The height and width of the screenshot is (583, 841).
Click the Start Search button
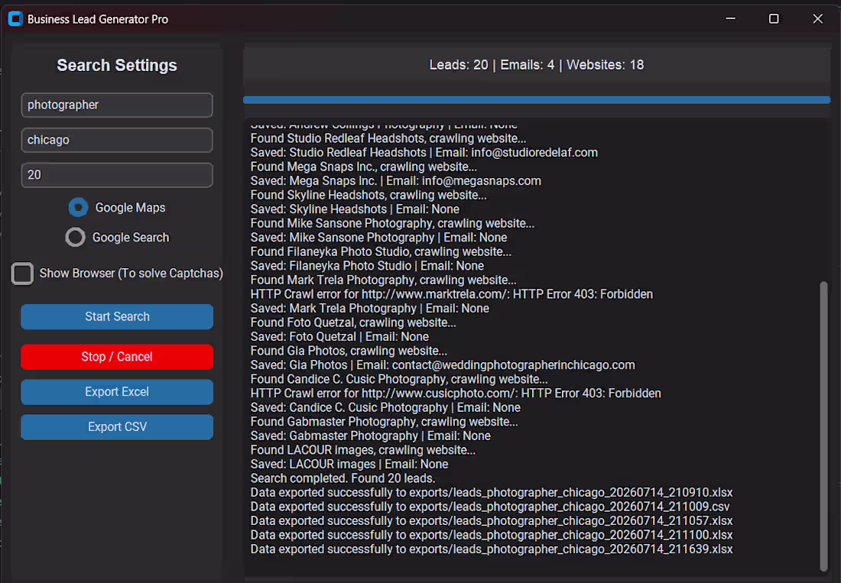pyautogui.click(x=117, y=316)
